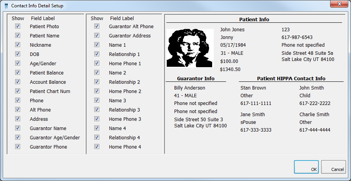Click the 'Child' relationship text

click(305, 96)
